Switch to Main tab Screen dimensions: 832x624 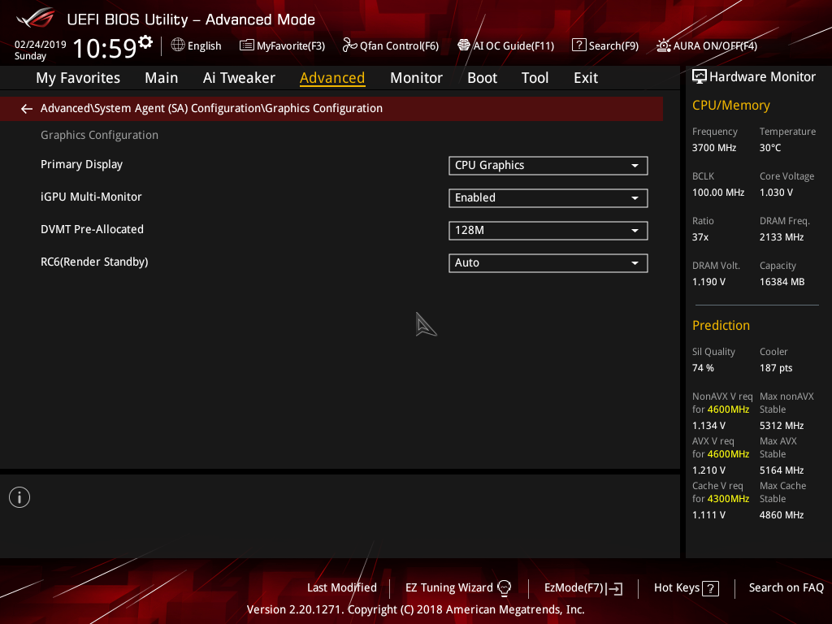162,78
